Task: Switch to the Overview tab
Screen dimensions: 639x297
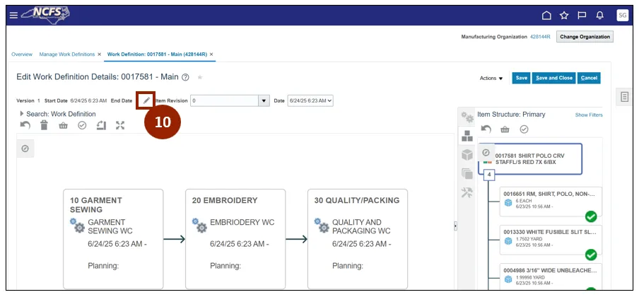Action: tap(22, 54)
